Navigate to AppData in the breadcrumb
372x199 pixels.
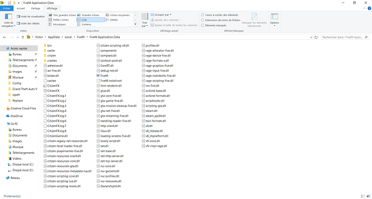53,37
